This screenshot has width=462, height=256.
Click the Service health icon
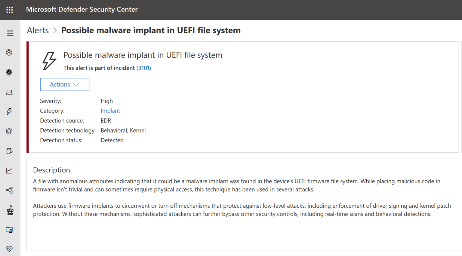[9, 249]
